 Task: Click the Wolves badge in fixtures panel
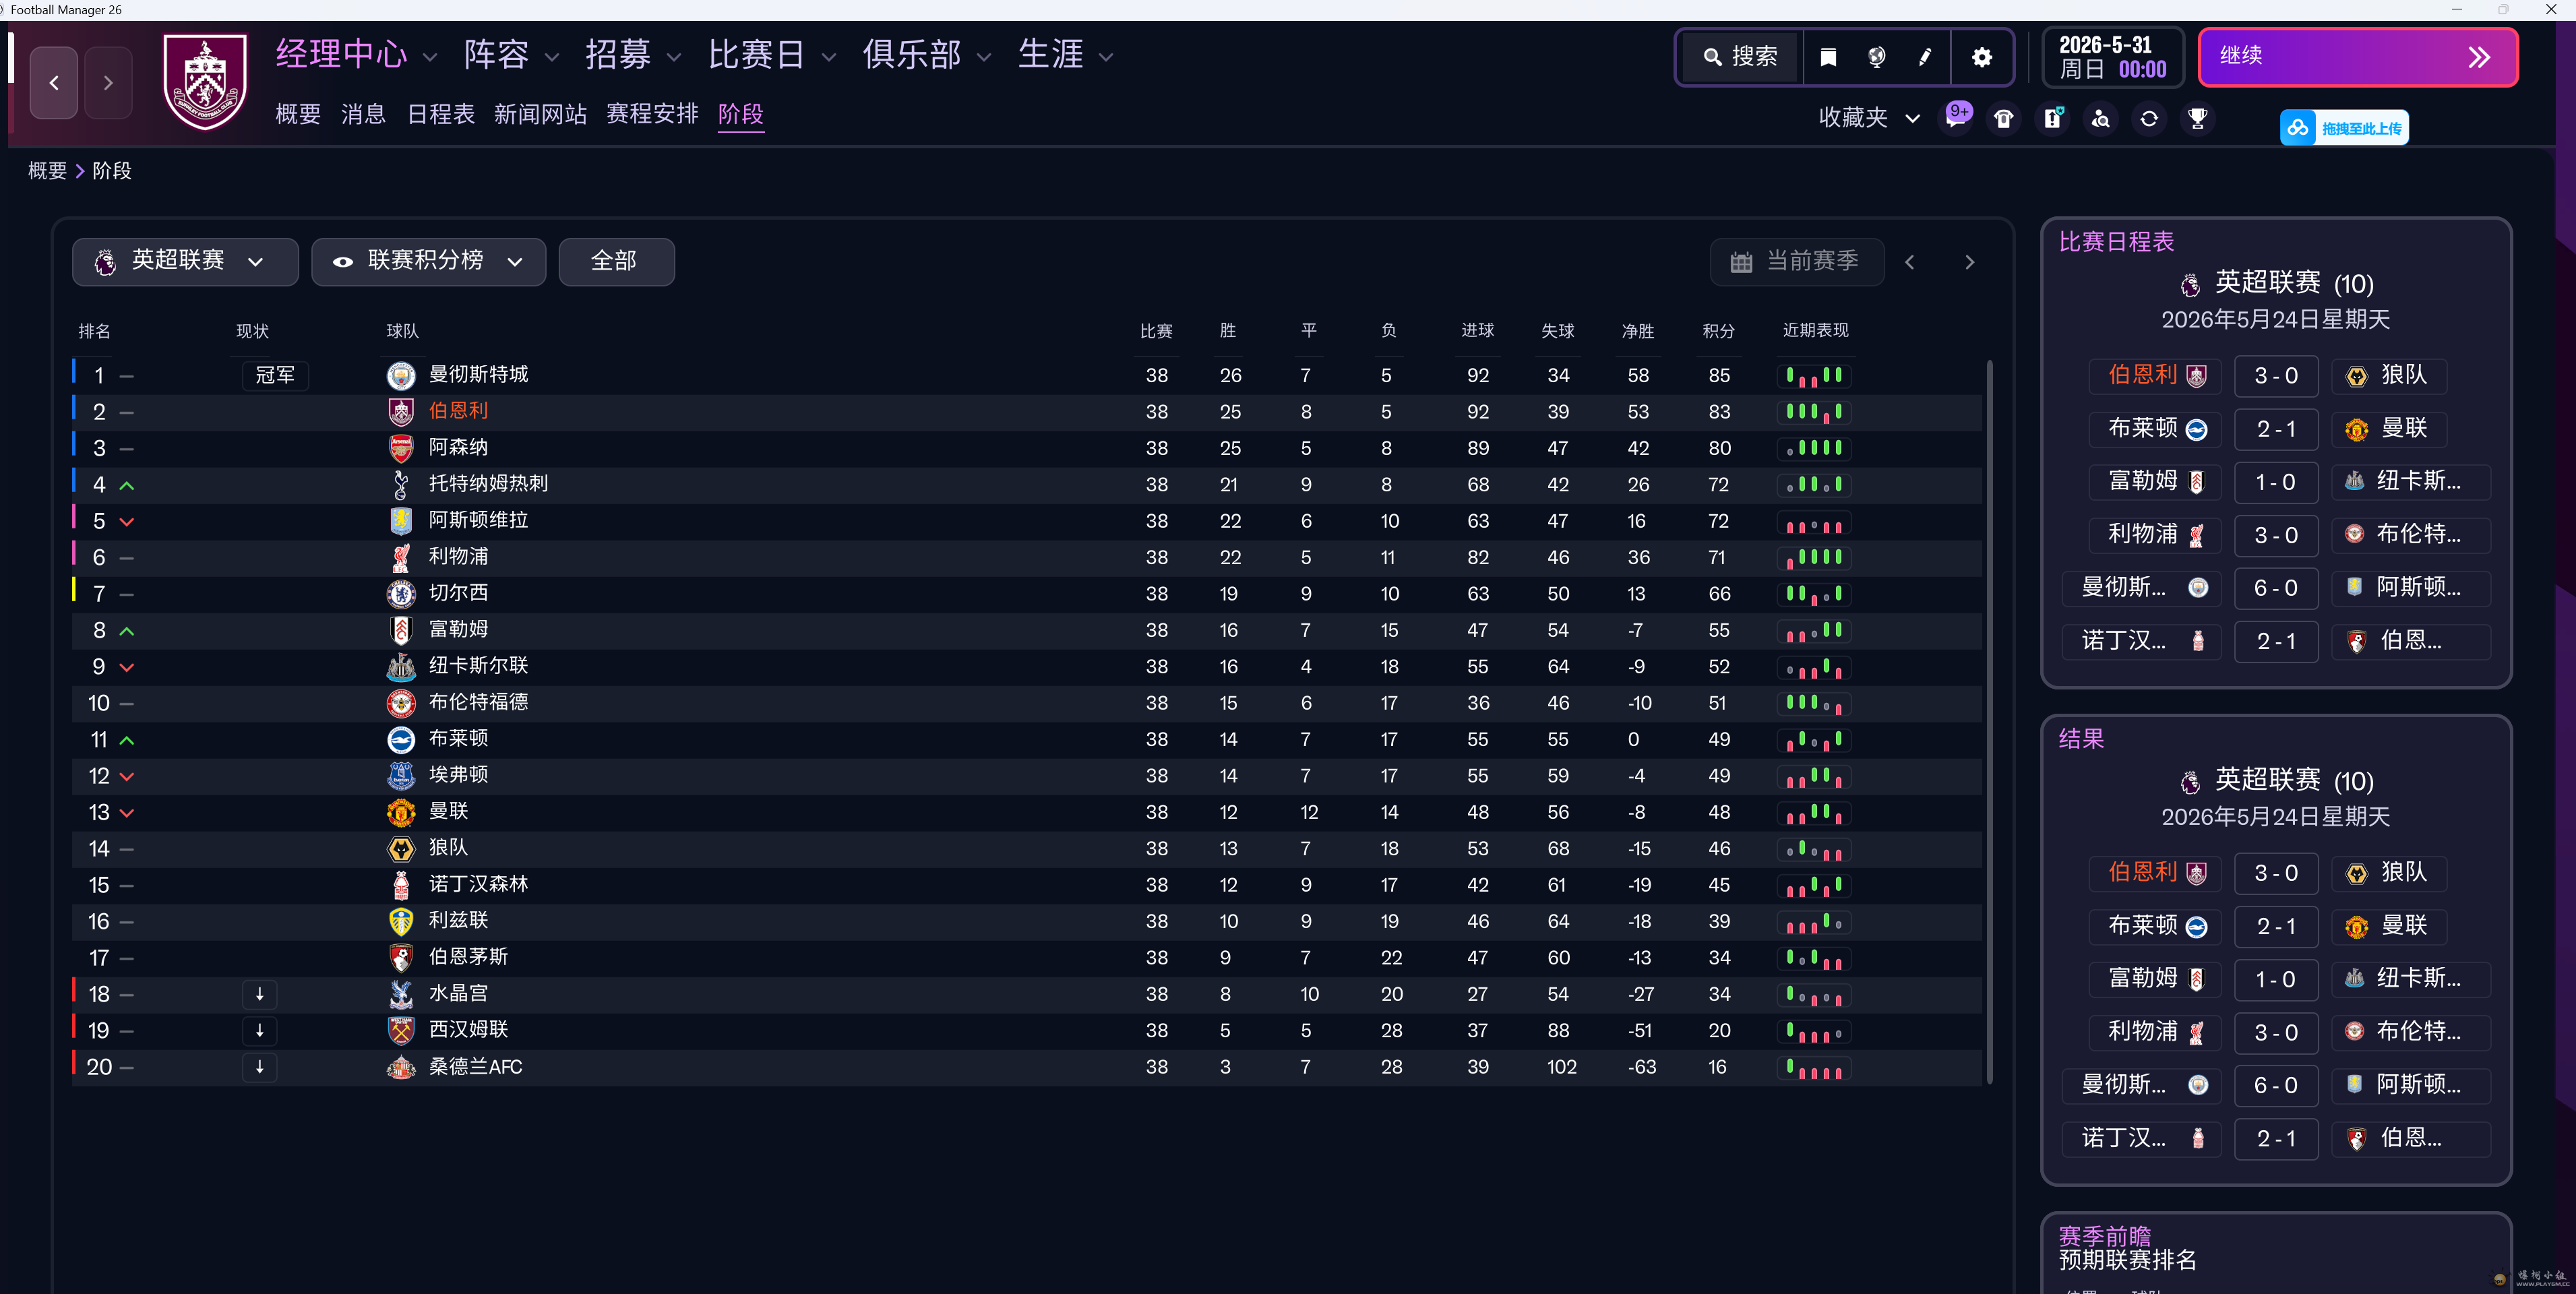point(2357,376)
